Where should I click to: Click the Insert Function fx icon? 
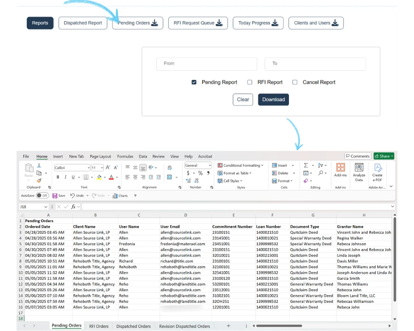coord(73,207)
